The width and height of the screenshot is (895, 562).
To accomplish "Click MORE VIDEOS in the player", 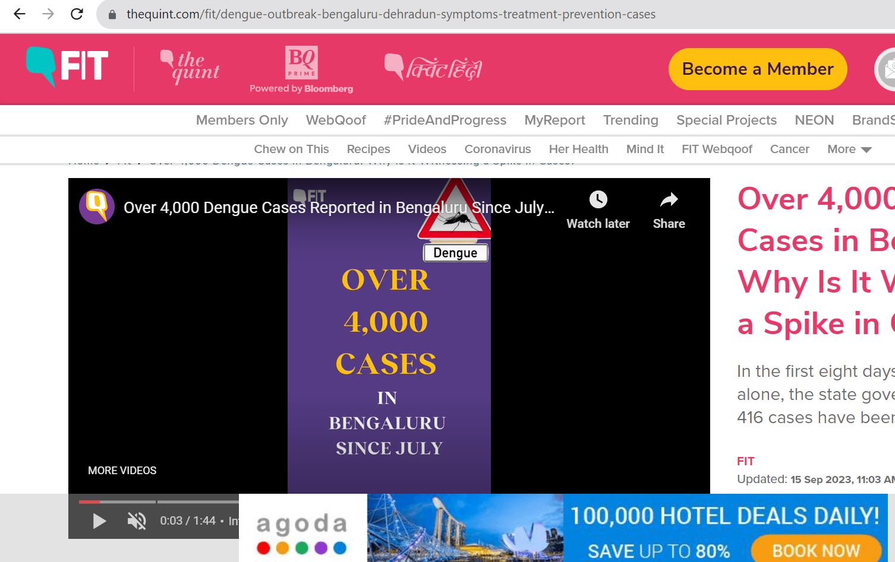I will [x=122, y=471].
